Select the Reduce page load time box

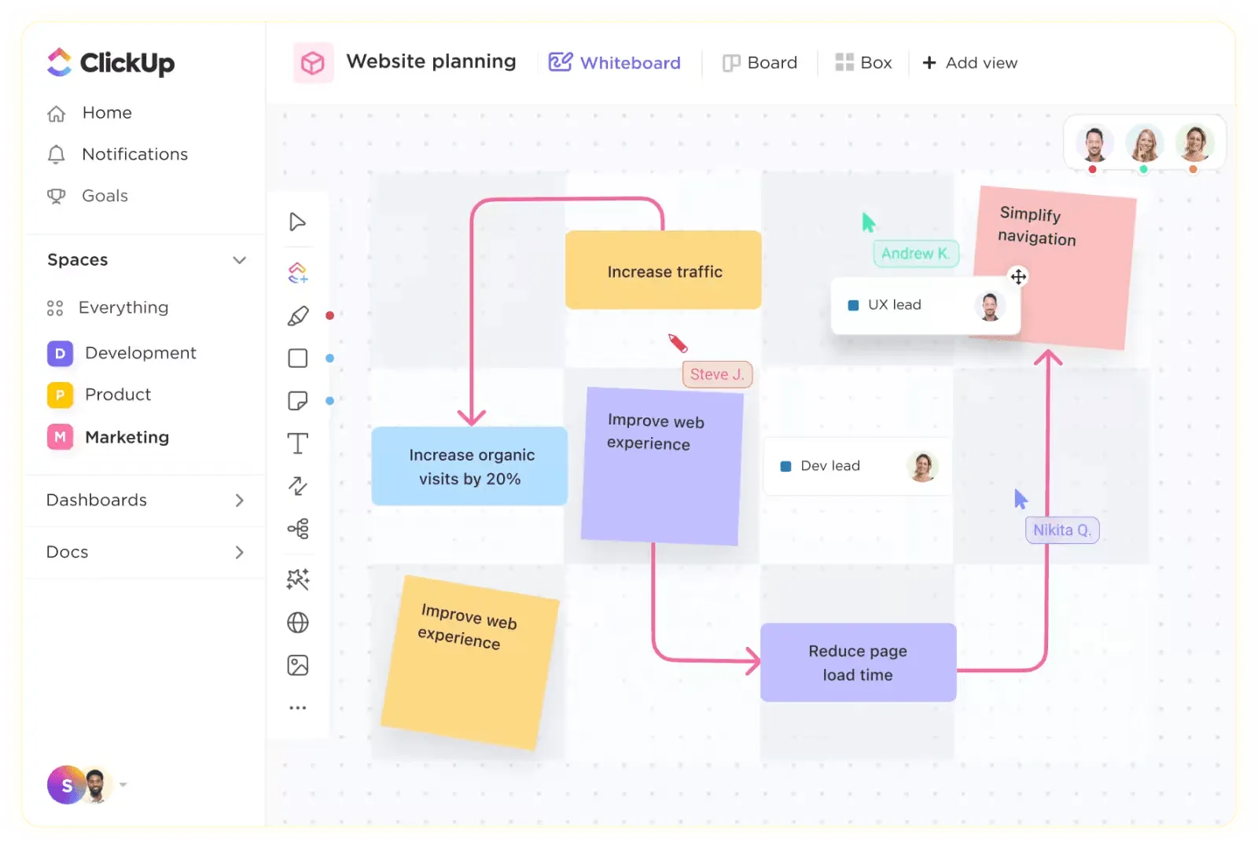point(859,663)
